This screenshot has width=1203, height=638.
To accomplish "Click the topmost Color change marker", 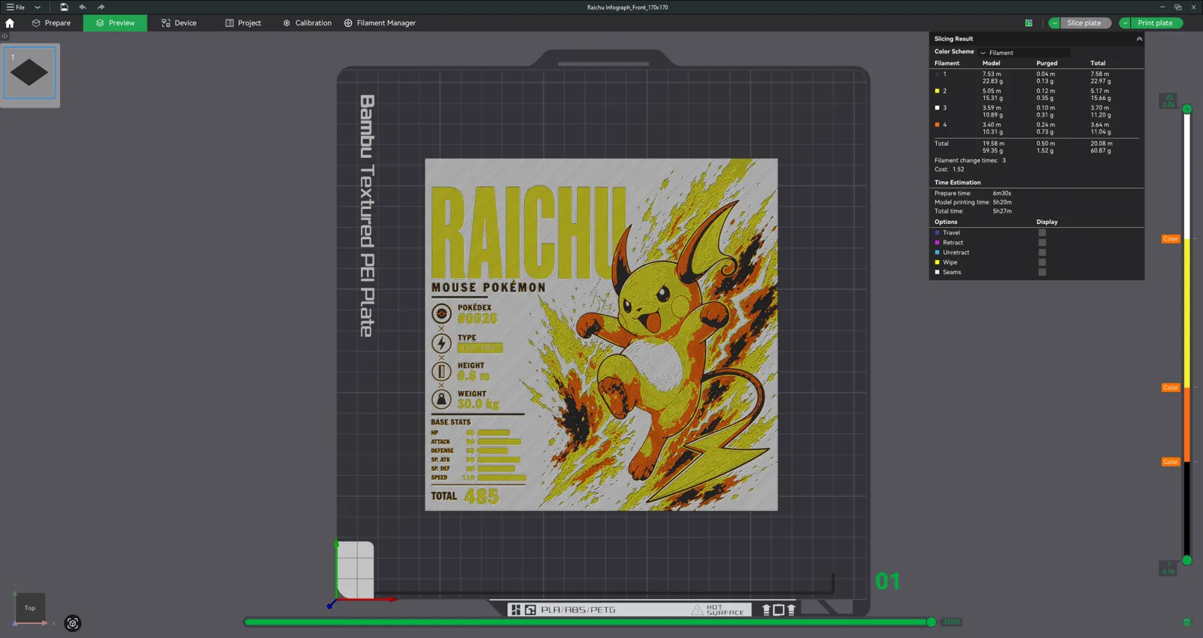I will pos(1171,239).
